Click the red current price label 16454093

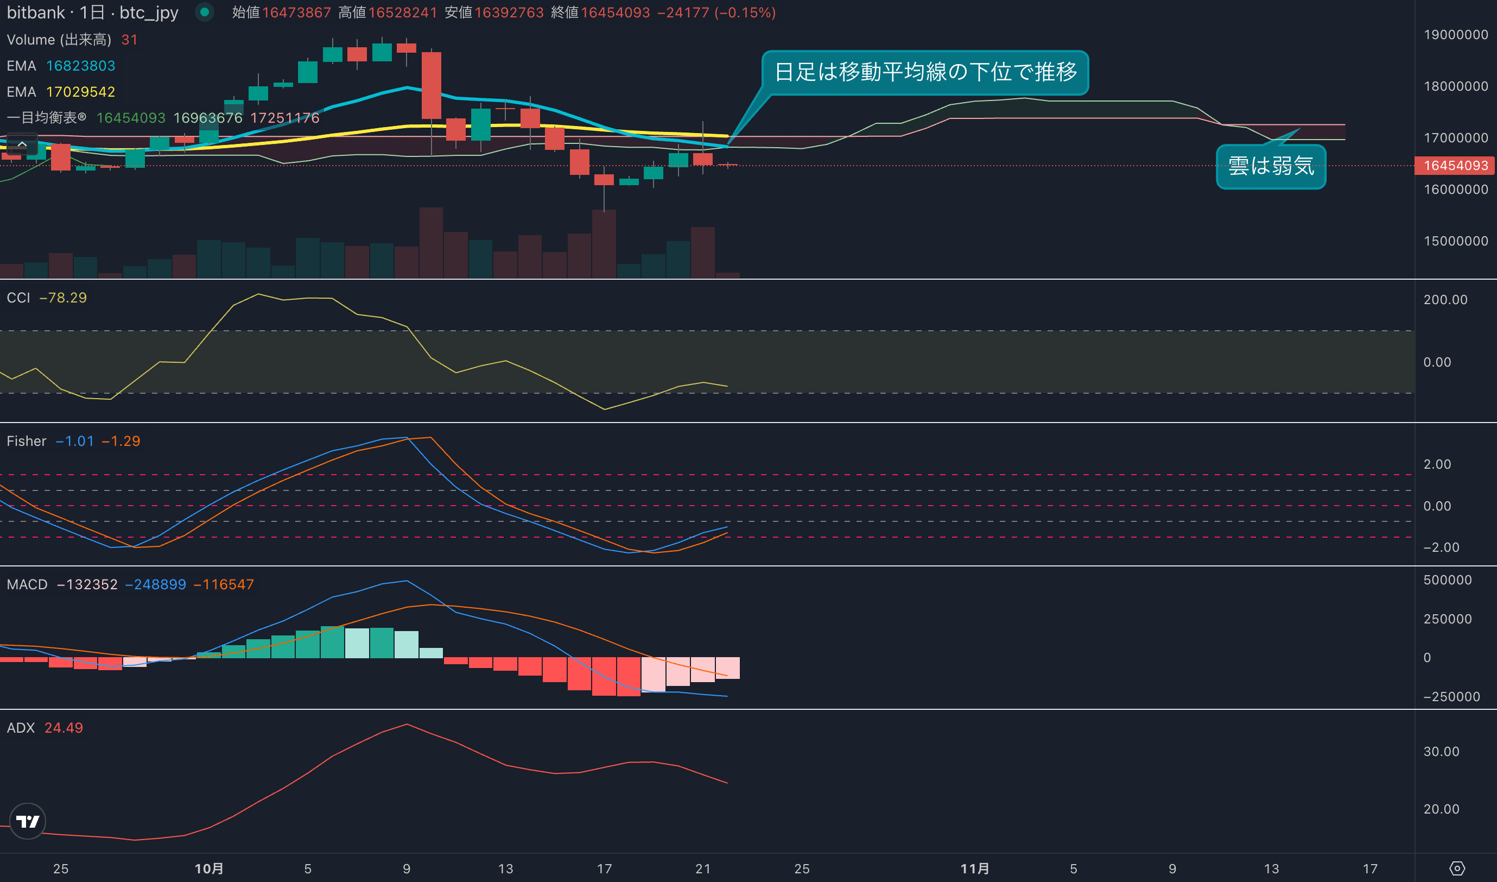[x=1455, y=165]
